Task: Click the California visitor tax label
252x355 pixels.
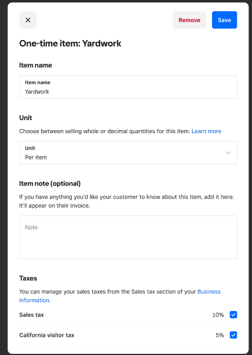Action: (x=47, y=335)
